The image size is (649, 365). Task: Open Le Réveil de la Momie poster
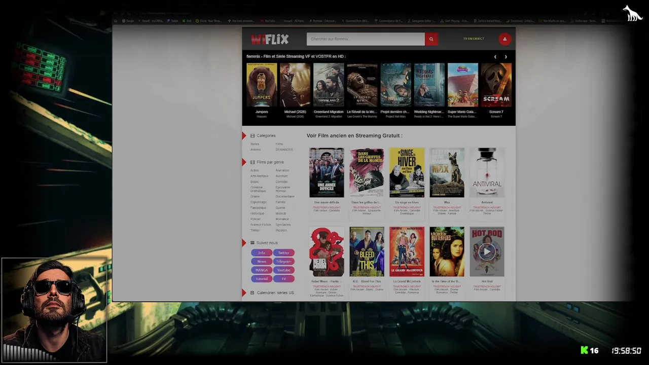click(x=362, y=85)
